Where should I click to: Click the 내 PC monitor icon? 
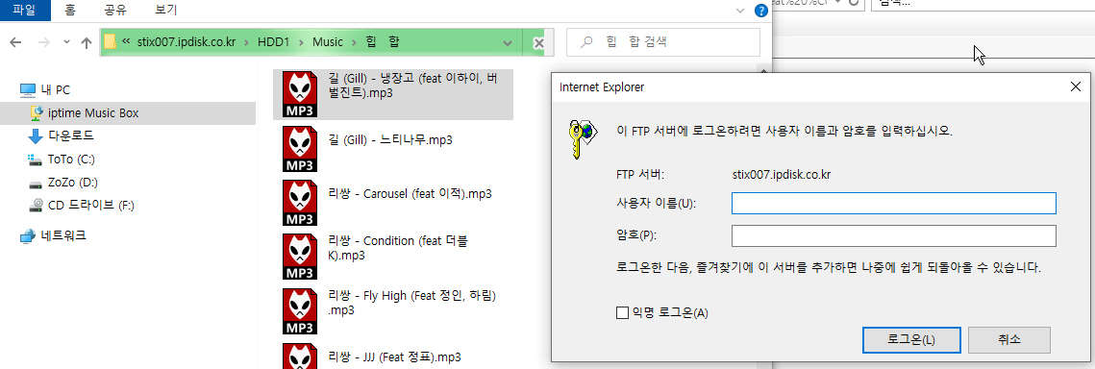[28, 89]
